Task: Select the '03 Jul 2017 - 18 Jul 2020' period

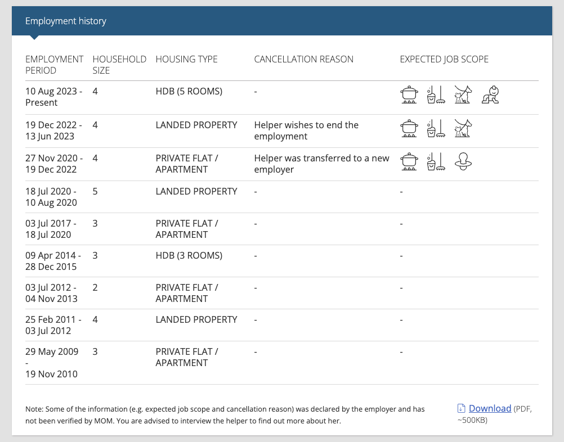Action: (x=51, y=229)
